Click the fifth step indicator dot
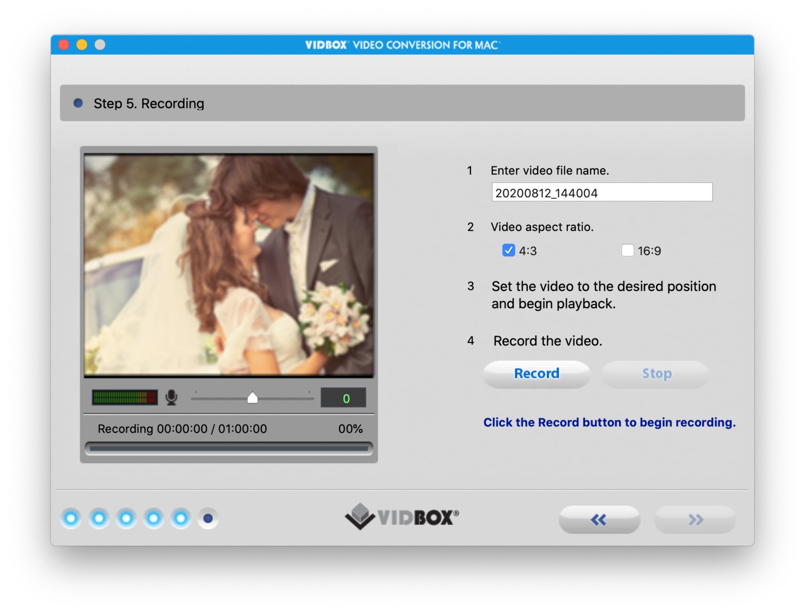 point(181,518)
